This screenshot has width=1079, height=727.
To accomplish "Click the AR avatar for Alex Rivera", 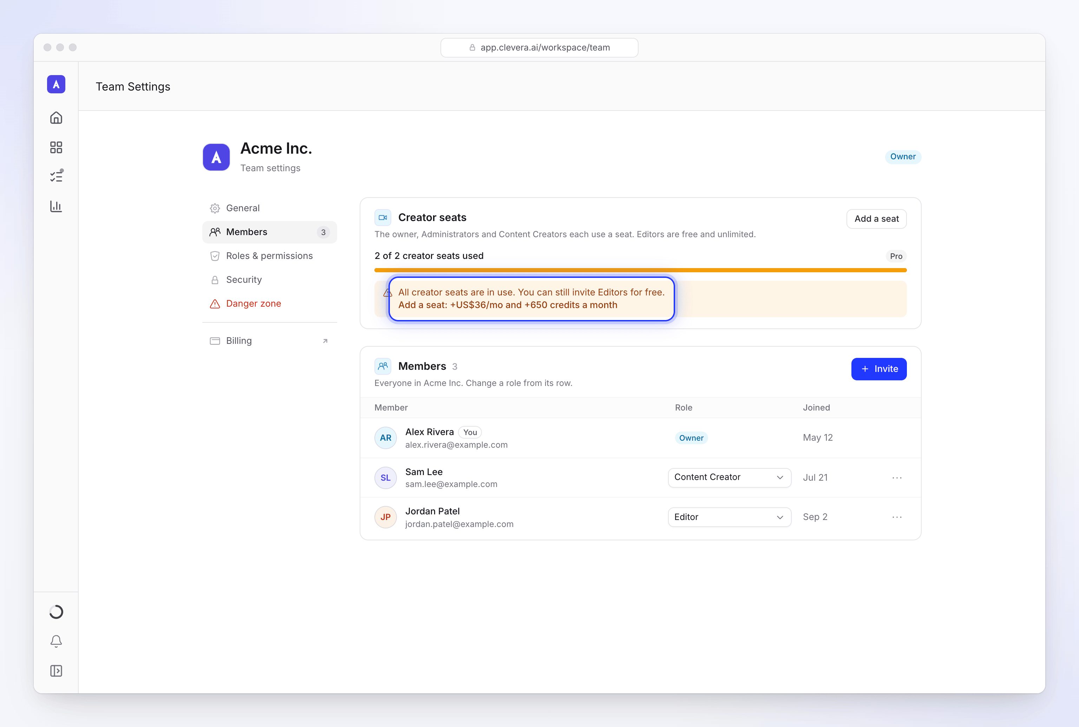I will (386, 438).
